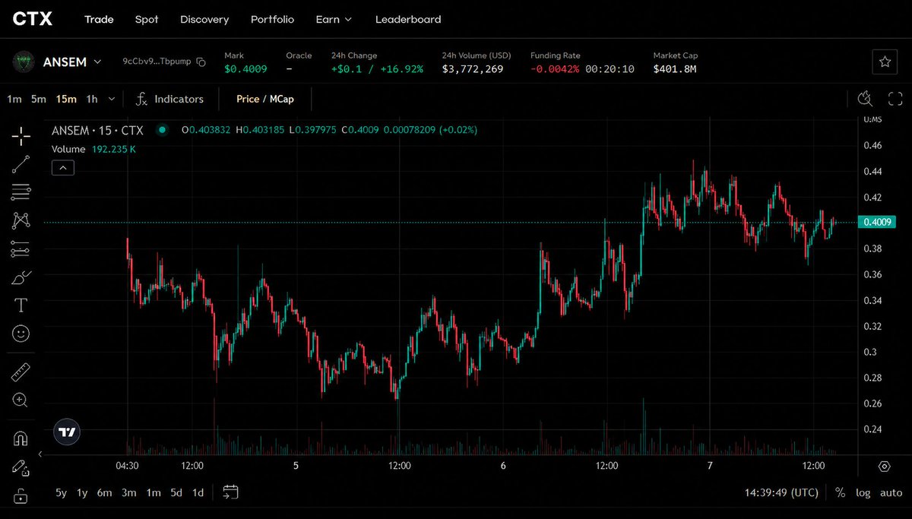Switch chart to Price view

(x=248, y=99)
